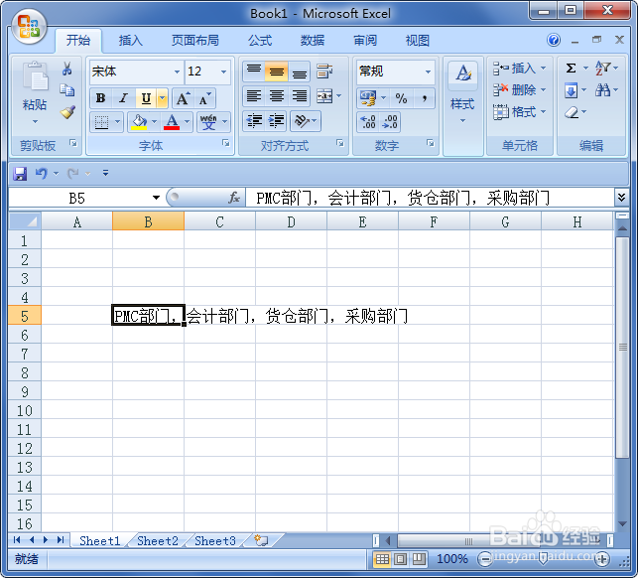Click the merge and center icon
The width and height of the screenshot is (638, 578).
(x=324, y=96)
